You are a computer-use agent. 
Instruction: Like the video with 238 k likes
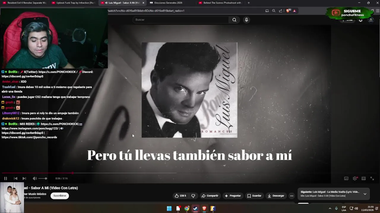coord(180,196)
